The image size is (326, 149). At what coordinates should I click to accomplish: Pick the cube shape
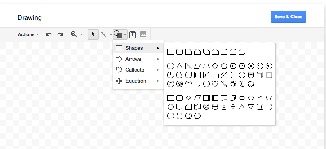pyautogui.click(x=260, y=75)
